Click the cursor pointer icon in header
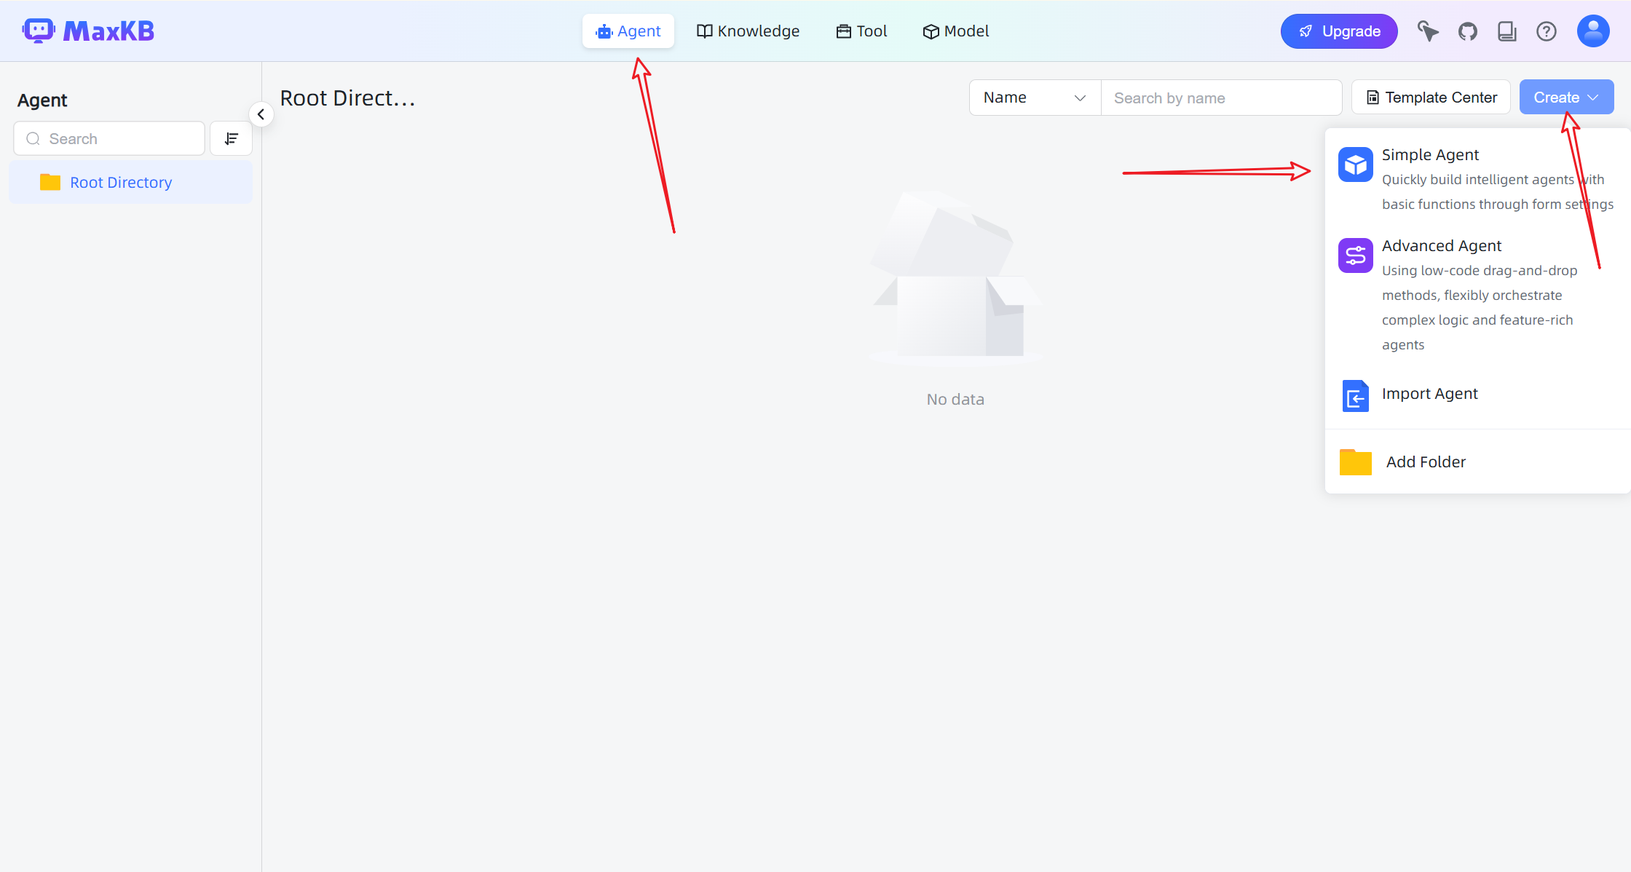The height and width of the screenshot is (872, 1631). pos(1427,31)
